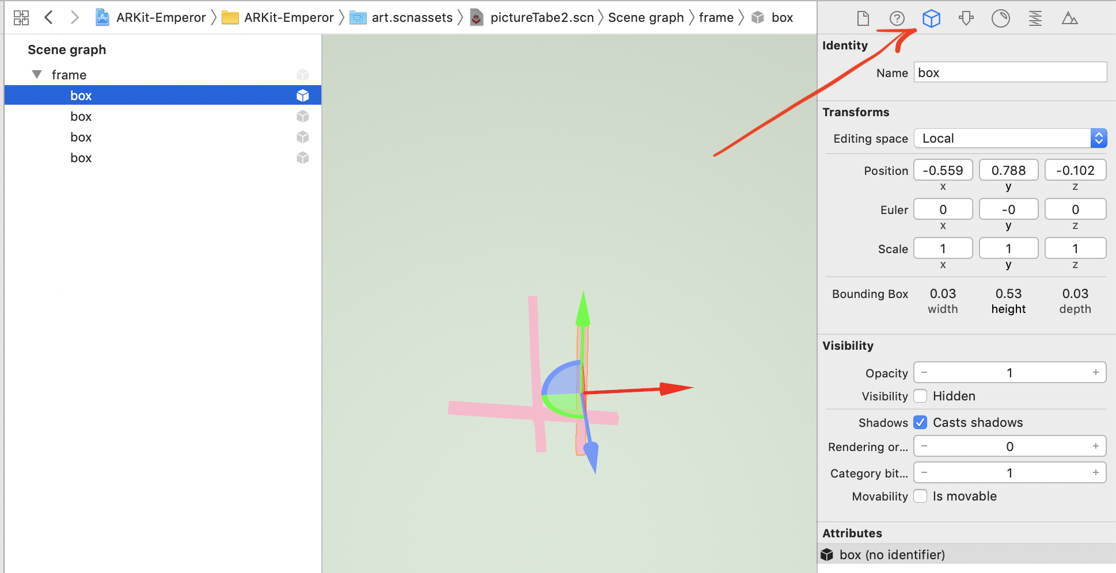Open the Editing space dropdown

coord(1010,138)
